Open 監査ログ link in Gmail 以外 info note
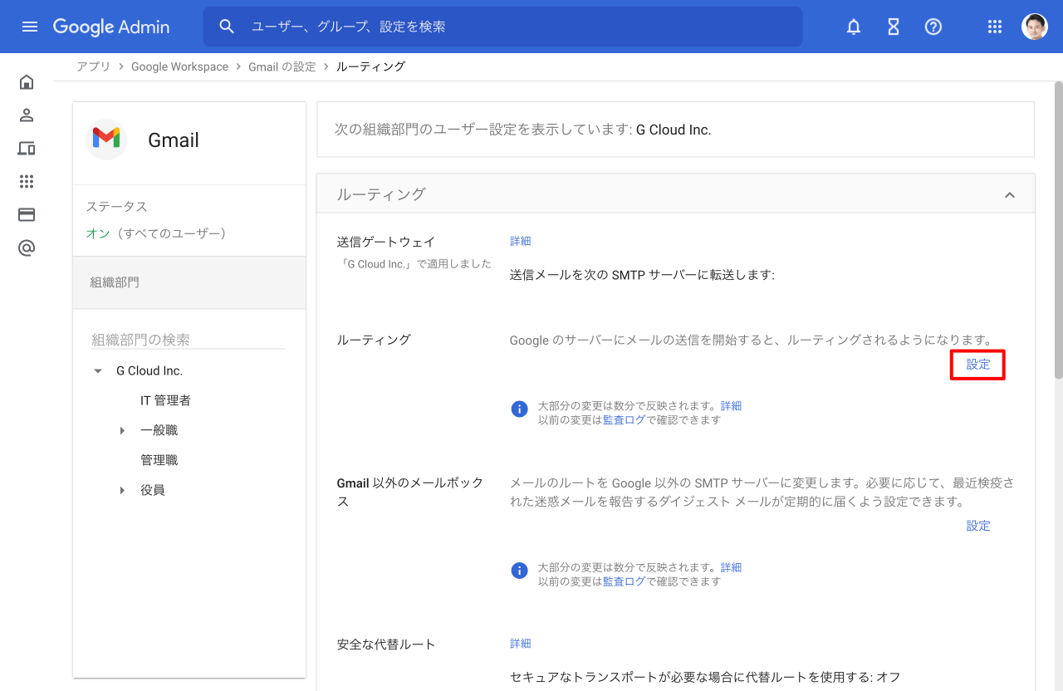Viewport: 1063px width, 691px height. [624, 581]
